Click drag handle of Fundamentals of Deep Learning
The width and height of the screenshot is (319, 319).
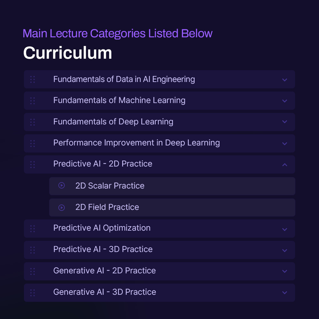tap(33, 122)
